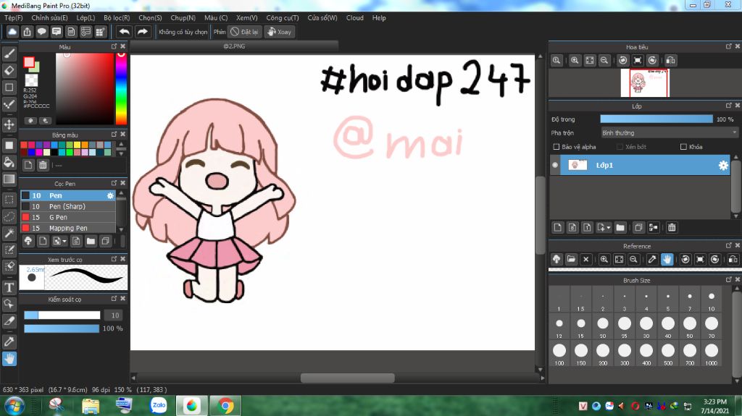The width and height of the screenshot is (742, 416).
Task: Click the rainbow hue strip in Màu panel
Action: pyautogui.click(x=121, y=88)
